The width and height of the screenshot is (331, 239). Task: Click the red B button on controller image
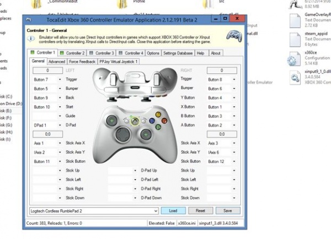coord(164,121)
